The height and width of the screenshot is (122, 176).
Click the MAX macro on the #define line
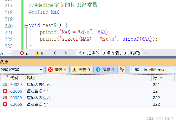click(55, 12)
